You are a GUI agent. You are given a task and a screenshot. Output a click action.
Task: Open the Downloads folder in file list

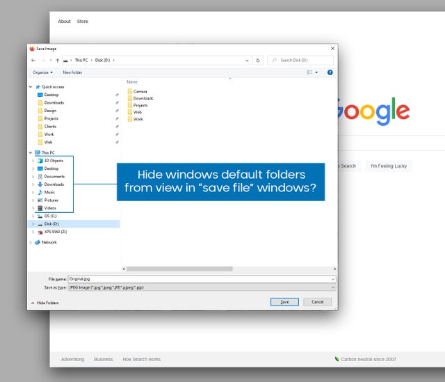coord(143,98)
